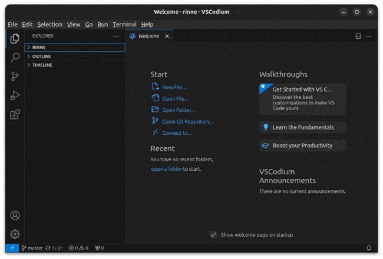The width and height of the screenshot is (383, 259).
Task: Open Explorer Views and More Actions ellipsis
Action: (x=116, y=36)
